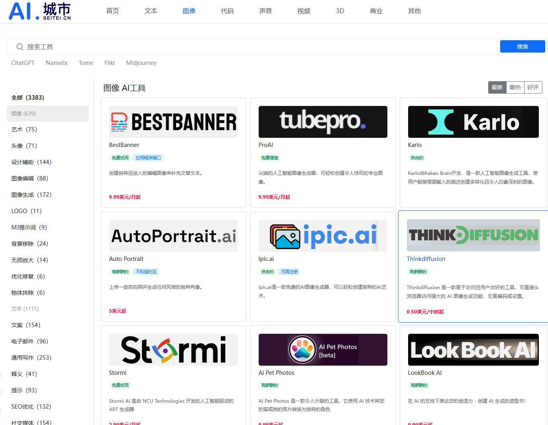Viewport: 548px width, 425px height.
Task: Open the AutoPortrait.ai logo thumbnail
Action: [x=173, y=236]
